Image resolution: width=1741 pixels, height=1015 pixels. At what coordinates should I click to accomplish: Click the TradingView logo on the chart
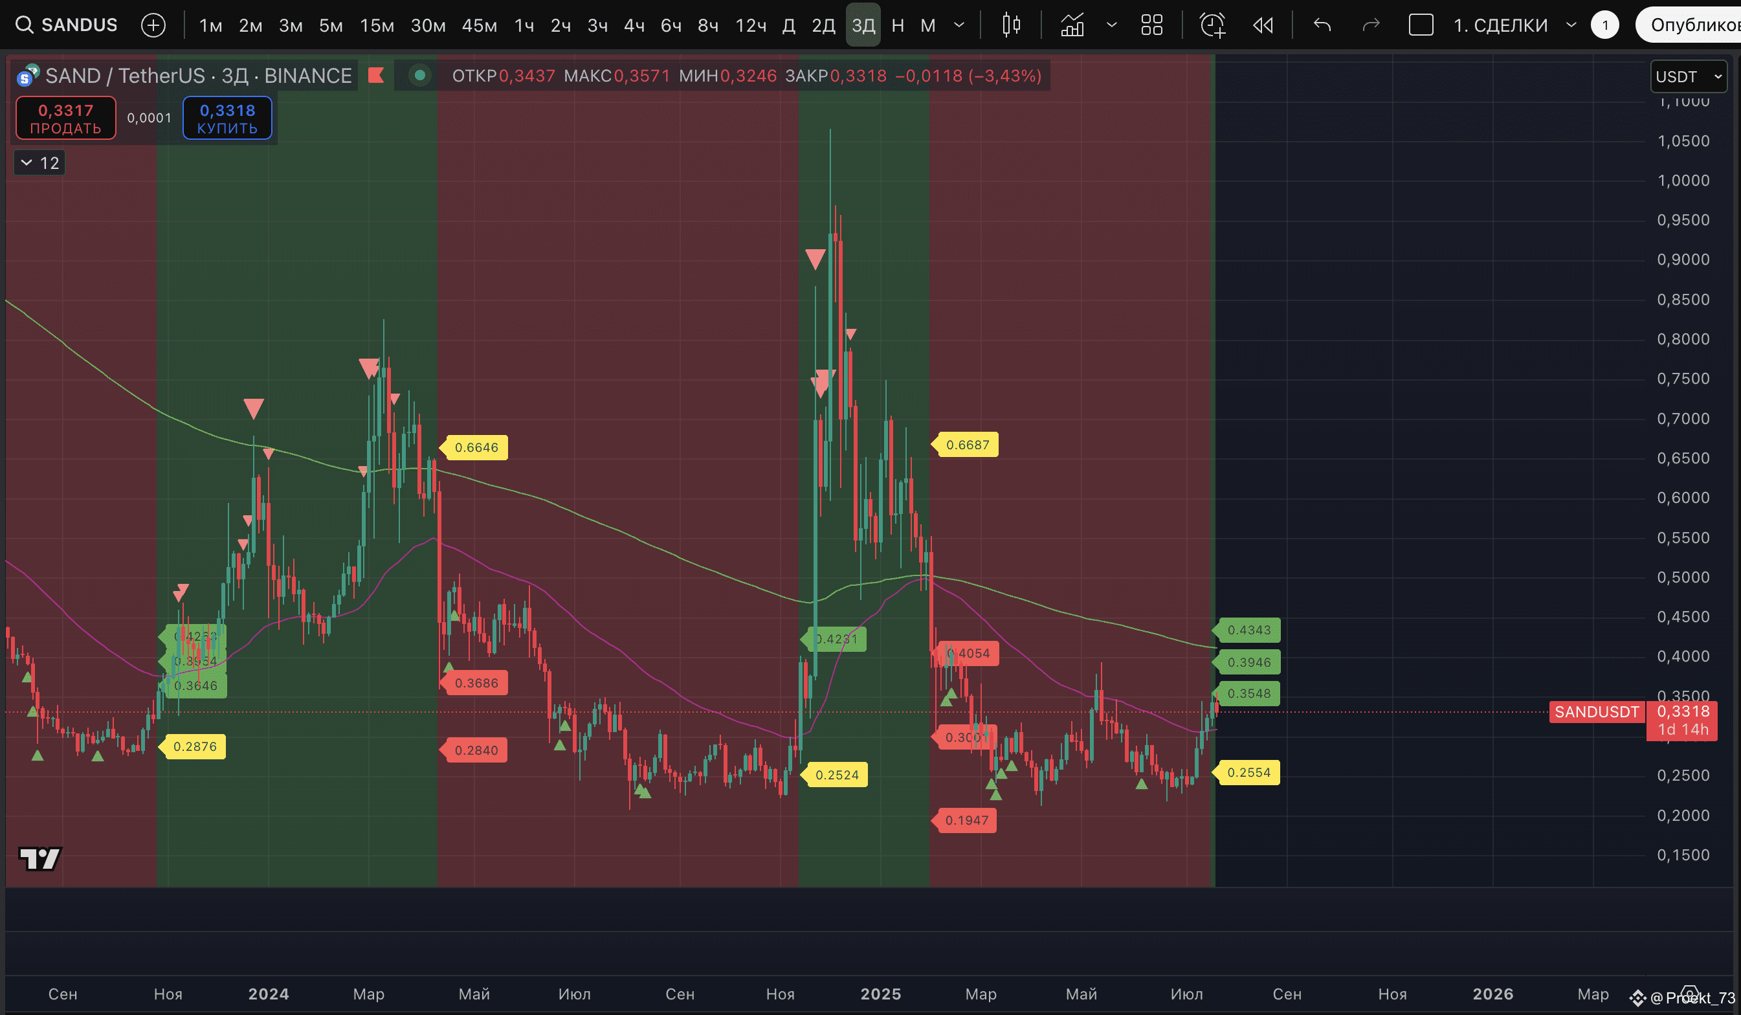pyautogui.click(x=39, y=858)
